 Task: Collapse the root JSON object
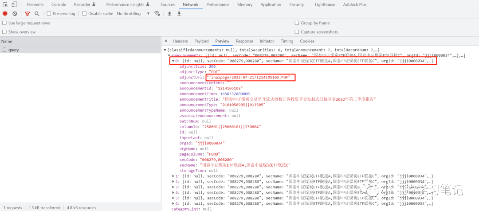[x=165, y=50]
